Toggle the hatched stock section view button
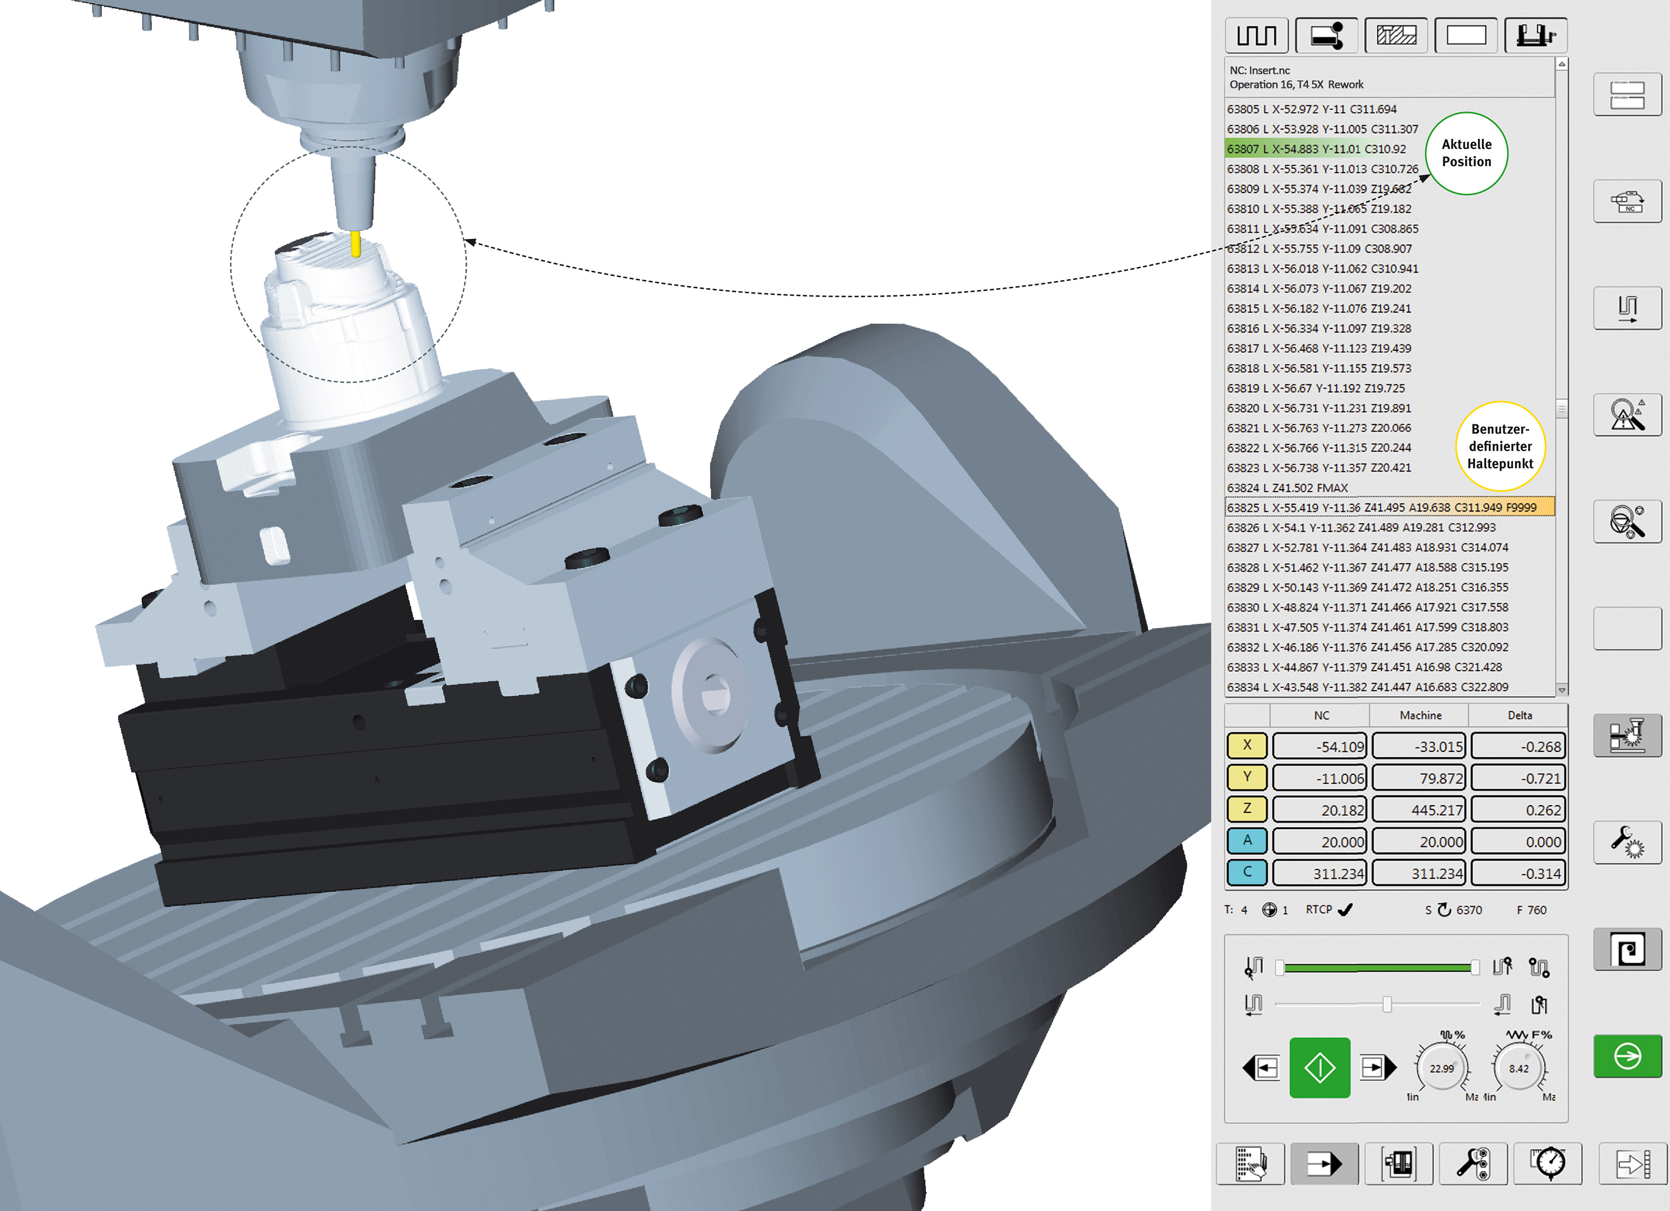The image size is (1670, 1211). click(1396, 35)
